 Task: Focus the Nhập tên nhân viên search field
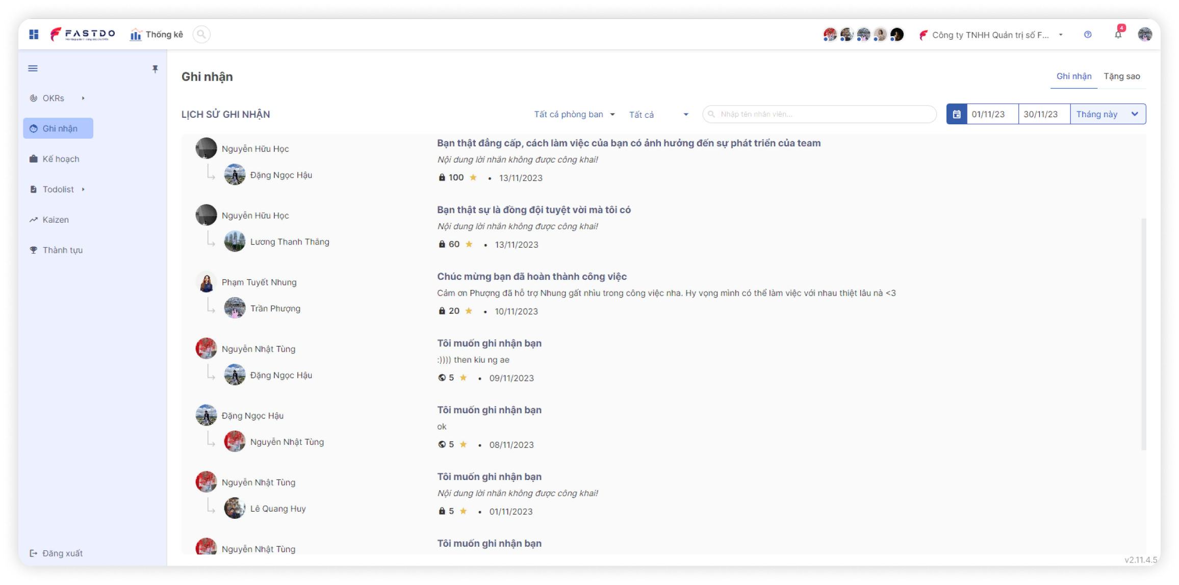tap(819, 114)
